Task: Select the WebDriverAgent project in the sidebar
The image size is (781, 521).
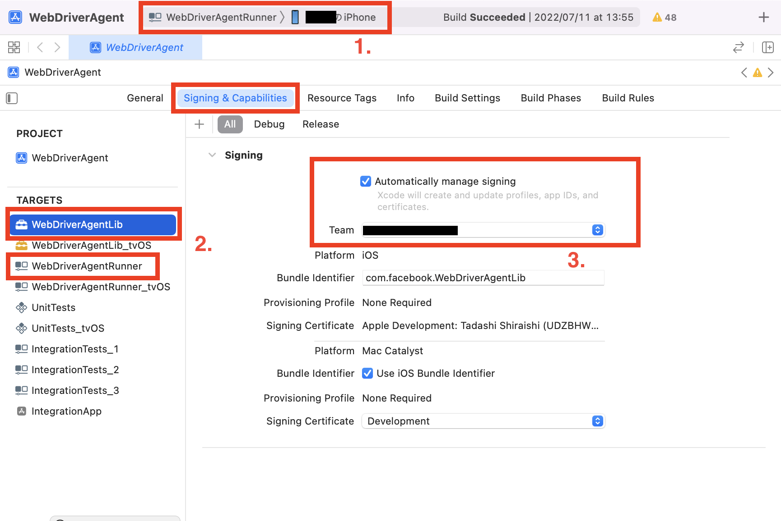Action: [x=62, y=158]
